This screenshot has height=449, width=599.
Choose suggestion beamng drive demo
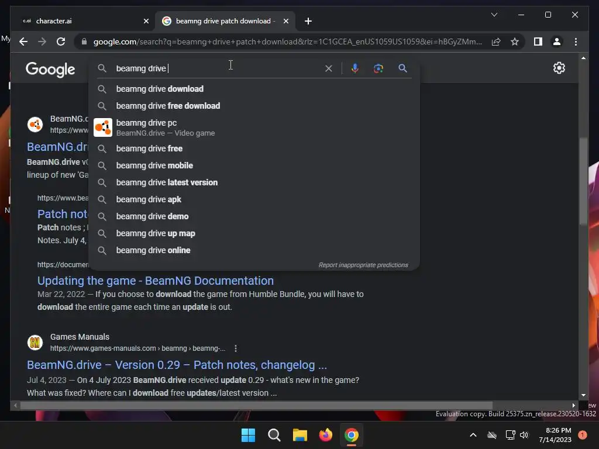[x=254, y=216]
